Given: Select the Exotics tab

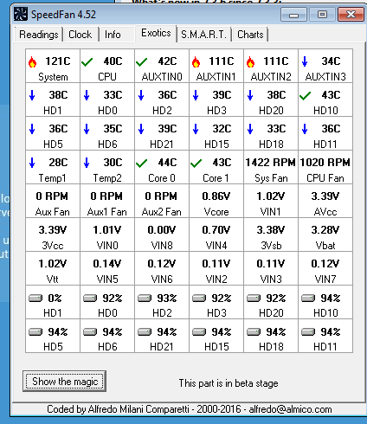Looking at the screenshot, I should click(x=156, y=33).
